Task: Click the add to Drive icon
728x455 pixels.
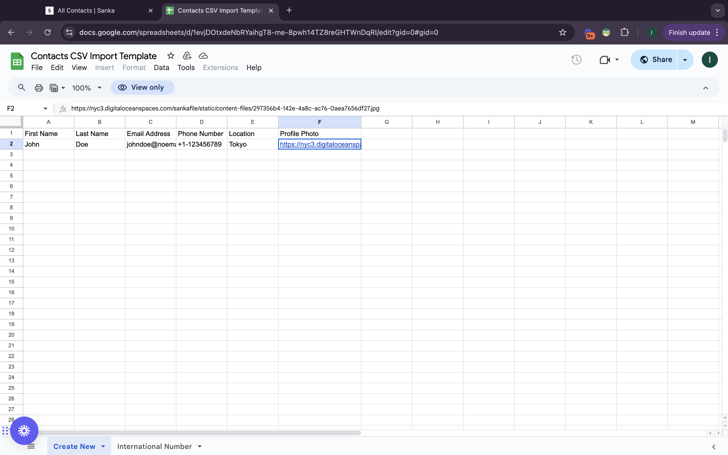Action: (187, 56)
